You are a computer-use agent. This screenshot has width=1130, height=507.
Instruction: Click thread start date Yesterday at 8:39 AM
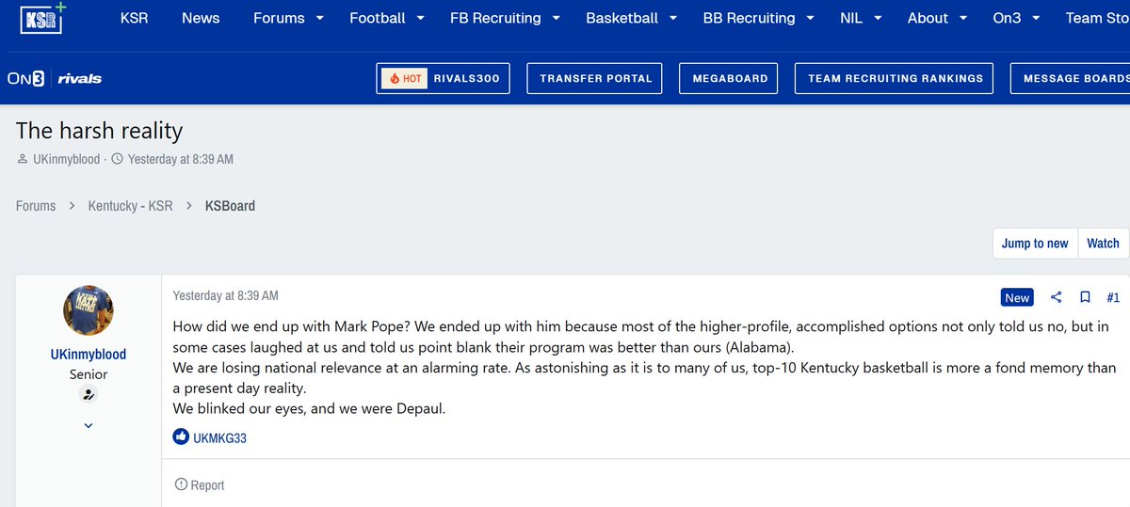(181, 159)
